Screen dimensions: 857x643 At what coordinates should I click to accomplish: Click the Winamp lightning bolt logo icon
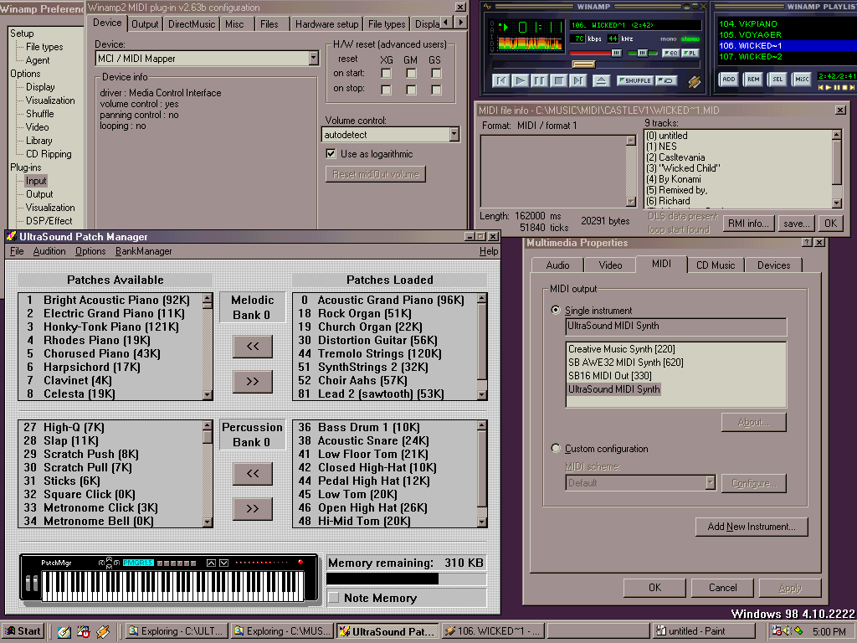694,81
